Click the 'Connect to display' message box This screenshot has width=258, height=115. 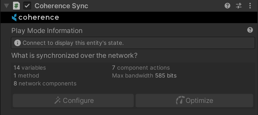pyautogui.click(x=133, y=43)
